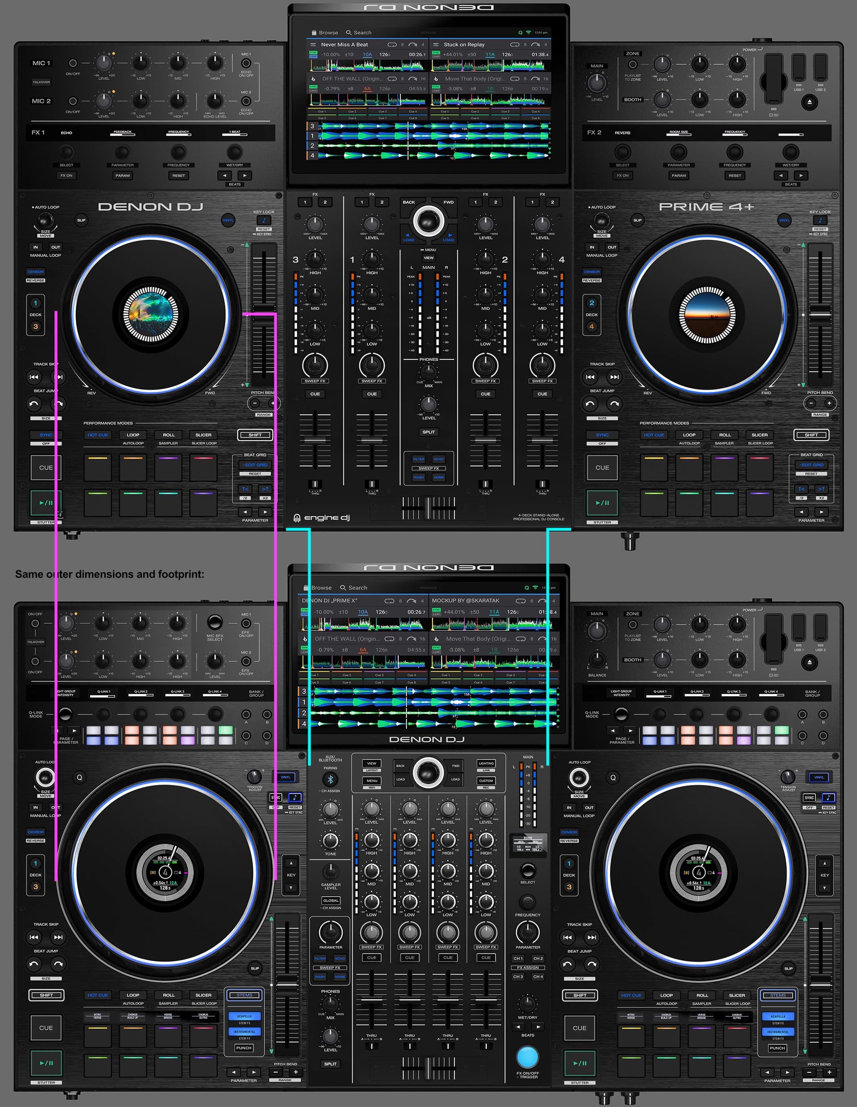
Task: Click the parameter right arrow on Prime 4+ deck 2/4
Action: [821, 512]
